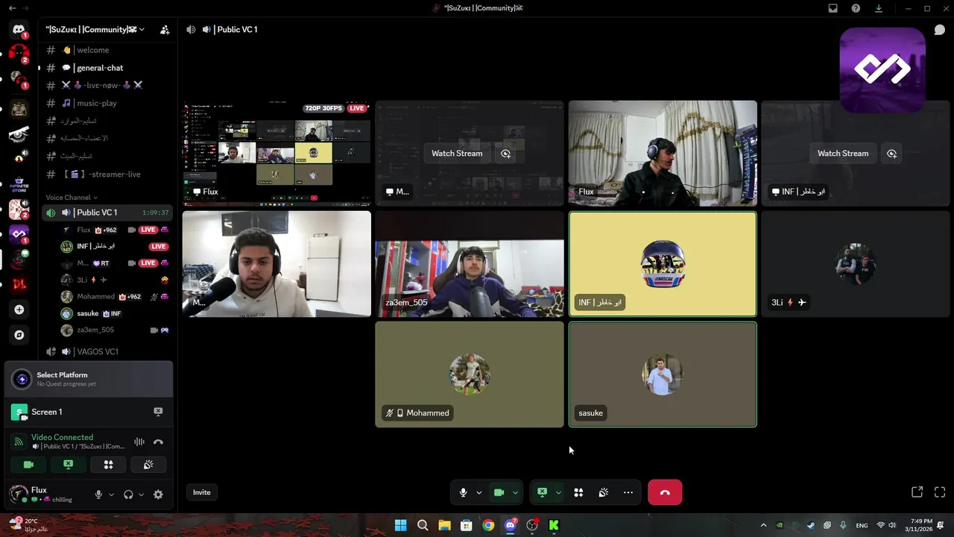Click the Invite button
954x537 pixels.
[x=202, y=492]
